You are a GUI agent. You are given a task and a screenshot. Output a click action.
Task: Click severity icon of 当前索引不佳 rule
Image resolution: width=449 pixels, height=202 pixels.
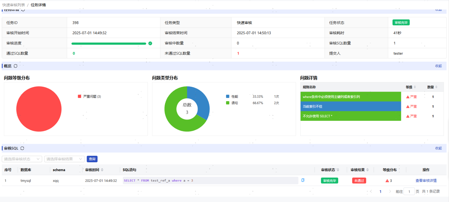[408, 106]
